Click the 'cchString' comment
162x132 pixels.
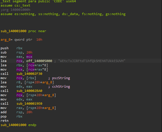61,86
